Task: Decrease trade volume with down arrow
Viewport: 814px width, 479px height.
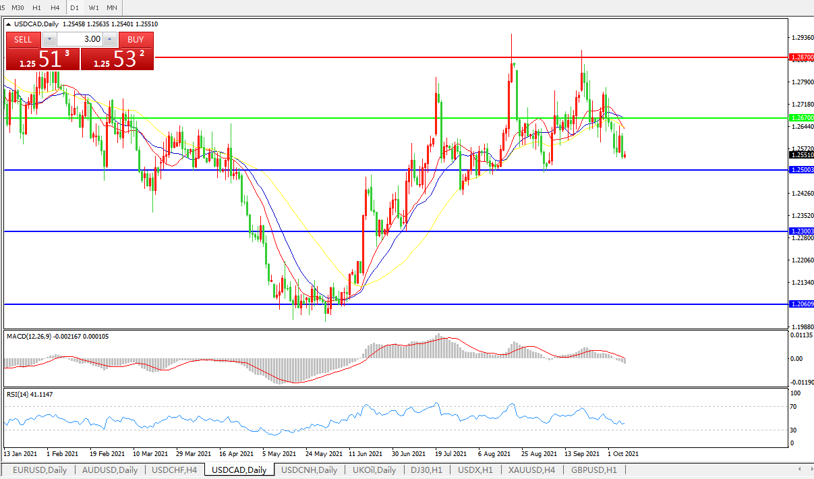Action: pyautogui.click(x=48, y=39)
